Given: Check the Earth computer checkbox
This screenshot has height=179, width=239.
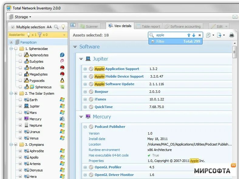Looking at the screenshot, I should tap(20, 100).
